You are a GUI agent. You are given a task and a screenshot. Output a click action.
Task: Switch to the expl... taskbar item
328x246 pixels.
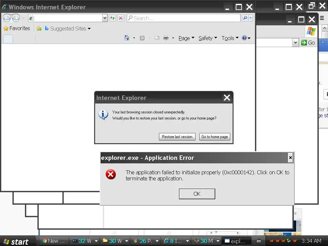236,241
